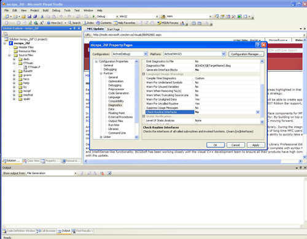
Task: Click the Help Favorites toolbar item
Action: tap(125, 23)
